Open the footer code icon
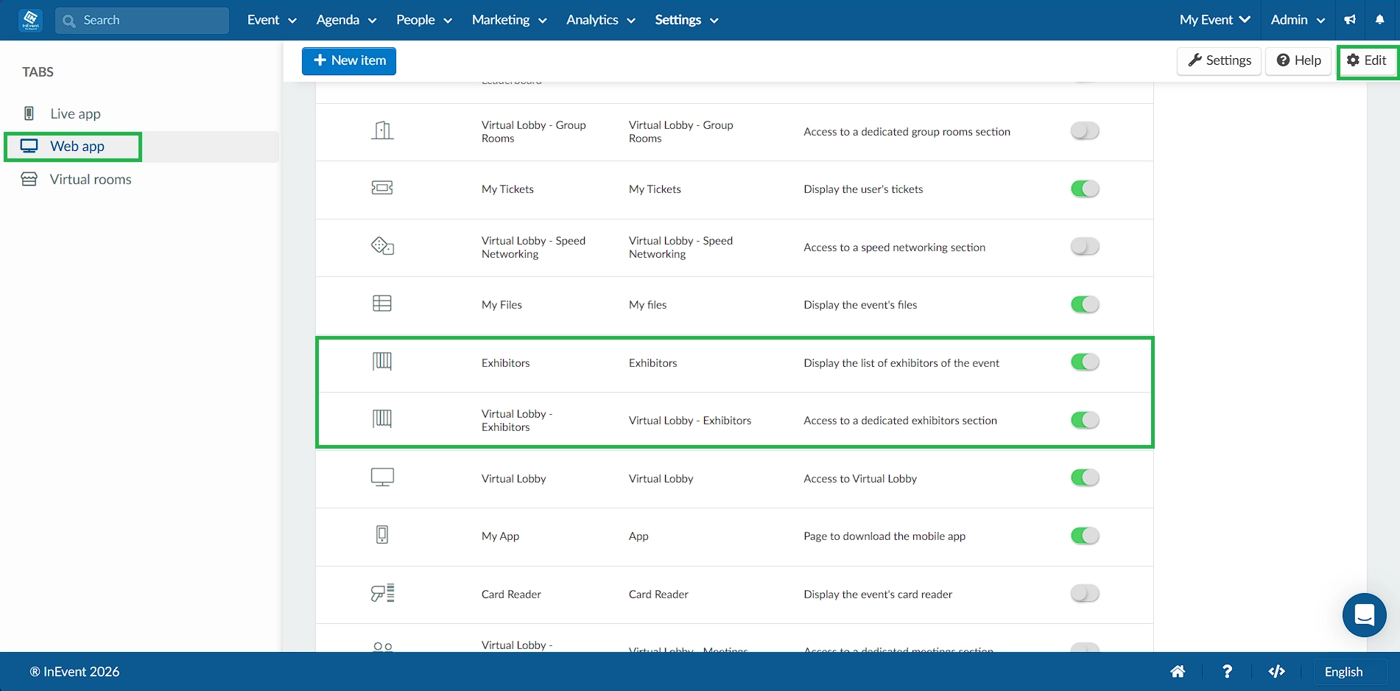 point(1277,671)
